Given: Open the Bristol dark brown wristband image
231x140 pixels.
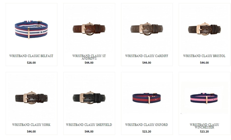Looking at the screenshot, I should (204, 29).
